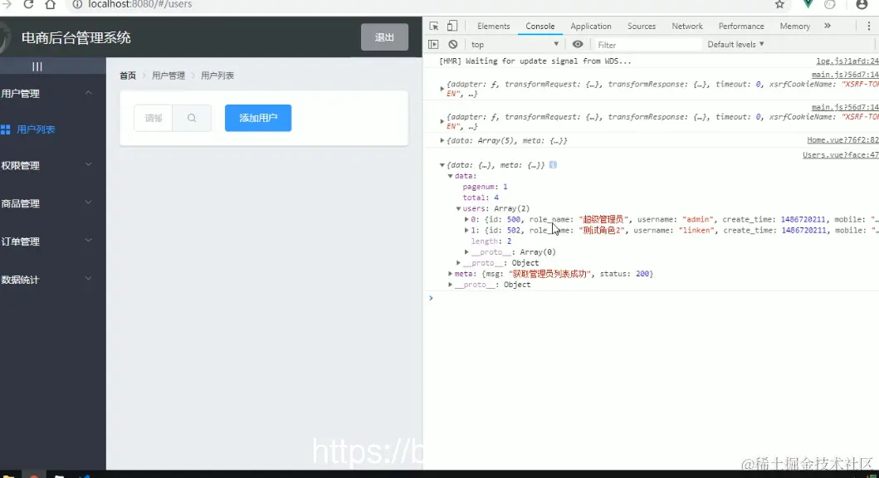Click 电商后台管理系统 header title
This screenshot has height=478, width=879.
click(x=76, y=37)
